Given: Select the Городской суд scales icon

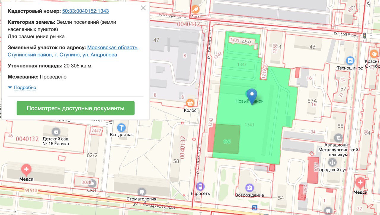Looking at the screenshot, I should pos(332,162).
